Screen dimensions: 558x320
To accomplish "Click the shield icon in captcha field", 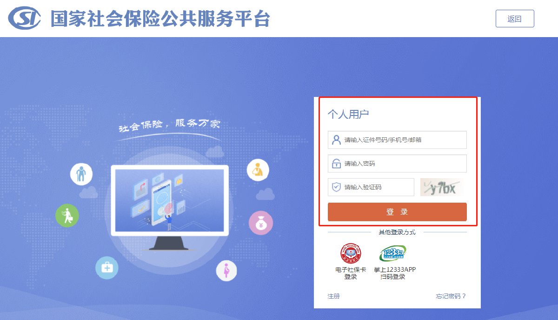I will click(336, 187).
